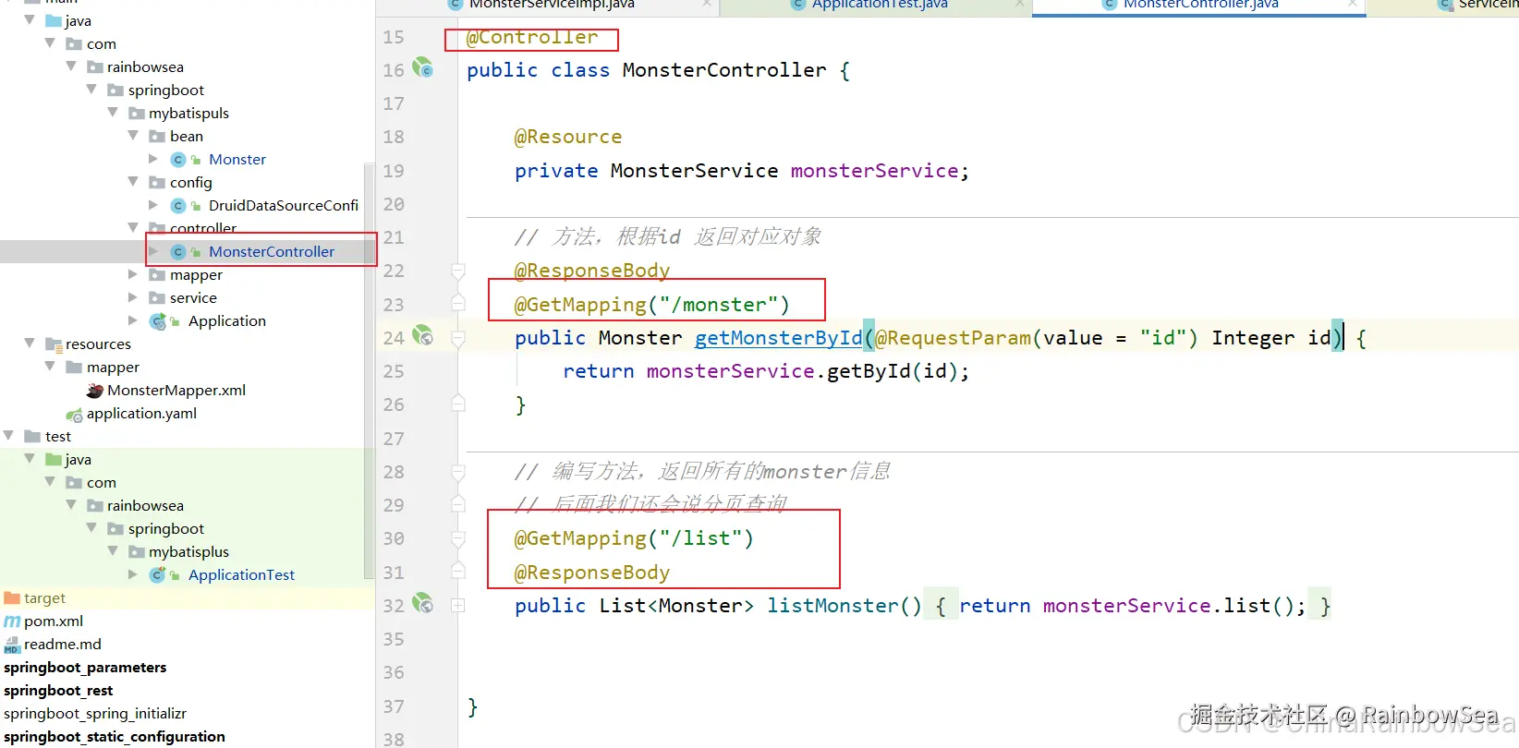Click the main java source folder icon

click(x=54, y=20)
